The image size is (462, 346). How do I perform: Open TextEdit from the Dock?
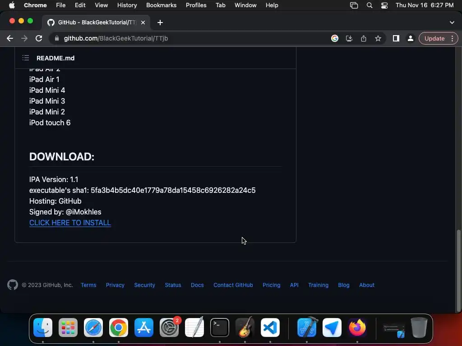(x=194, y=327)
